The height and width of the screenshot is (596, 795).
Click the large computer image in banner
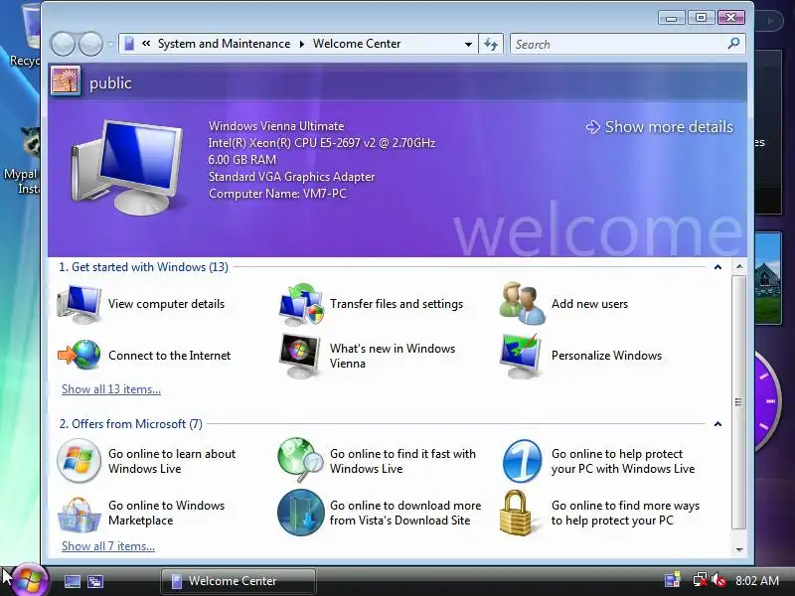tap(127, 167)
